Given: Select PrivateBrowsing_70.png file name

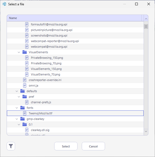Looking at the screenshot, I should (46, 63).
